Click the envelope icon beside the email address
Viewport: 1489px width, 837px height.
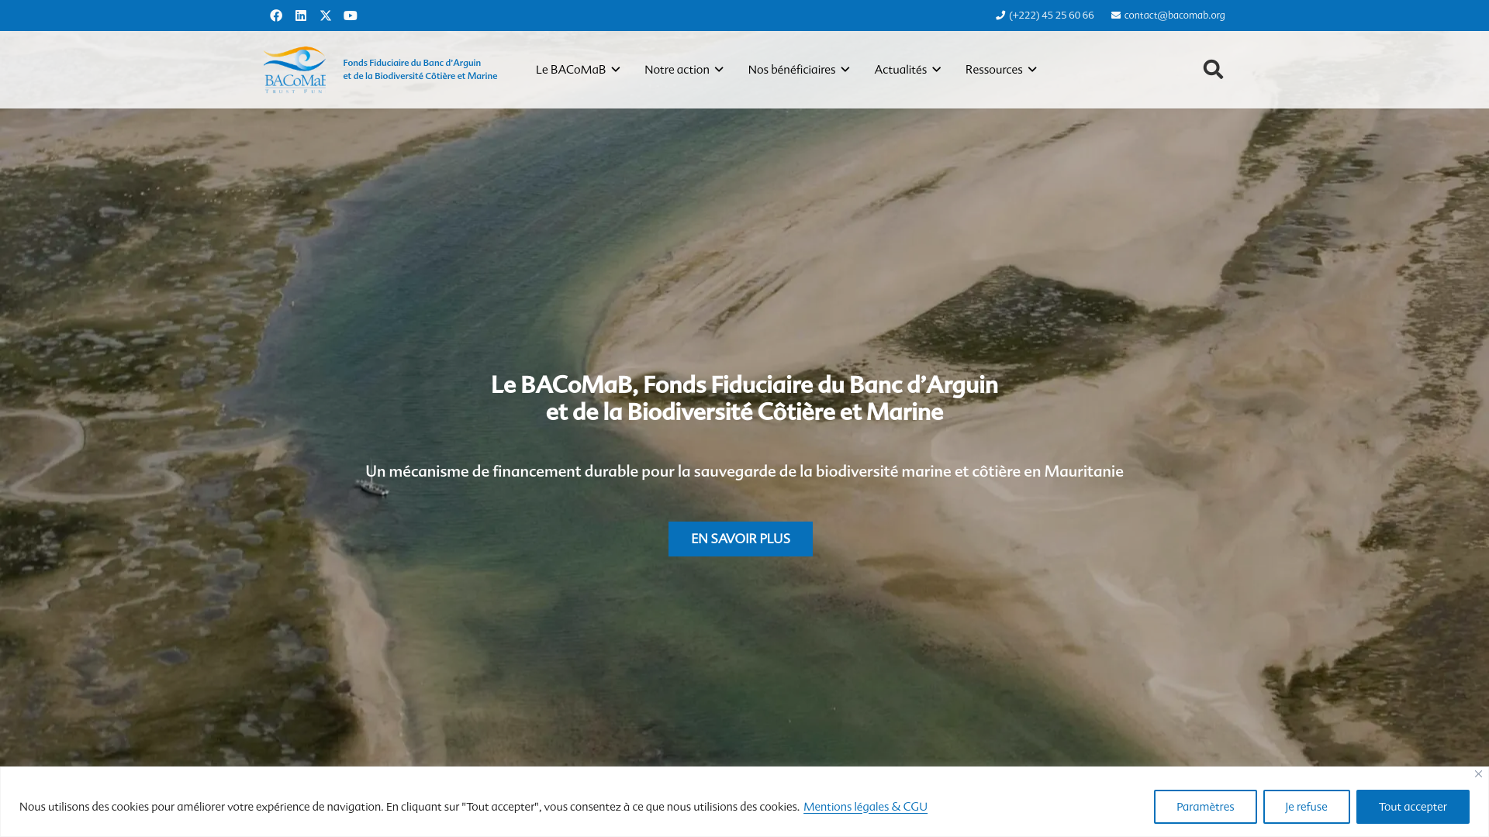click(1116, 15)
